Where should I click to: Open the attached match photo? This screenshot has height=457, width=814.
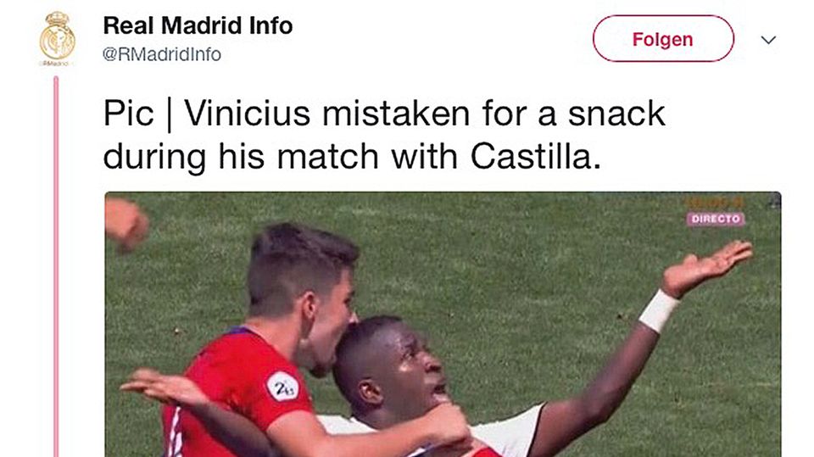[443, 325]
